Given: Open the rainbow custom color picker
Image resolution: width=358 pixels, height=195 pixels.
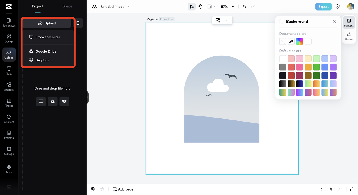Looking at the screenshot, I should (x=300, y=42).
